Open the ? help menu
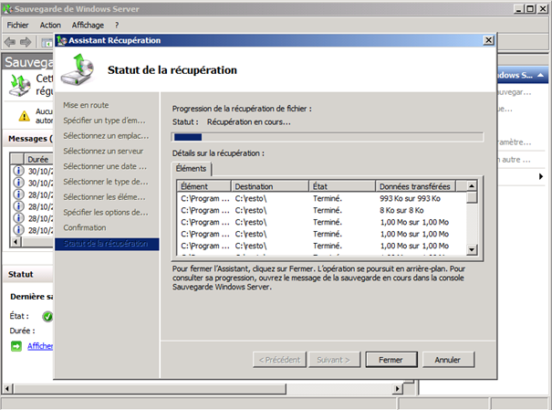This screenshot has width=552, height=410. 117,25
